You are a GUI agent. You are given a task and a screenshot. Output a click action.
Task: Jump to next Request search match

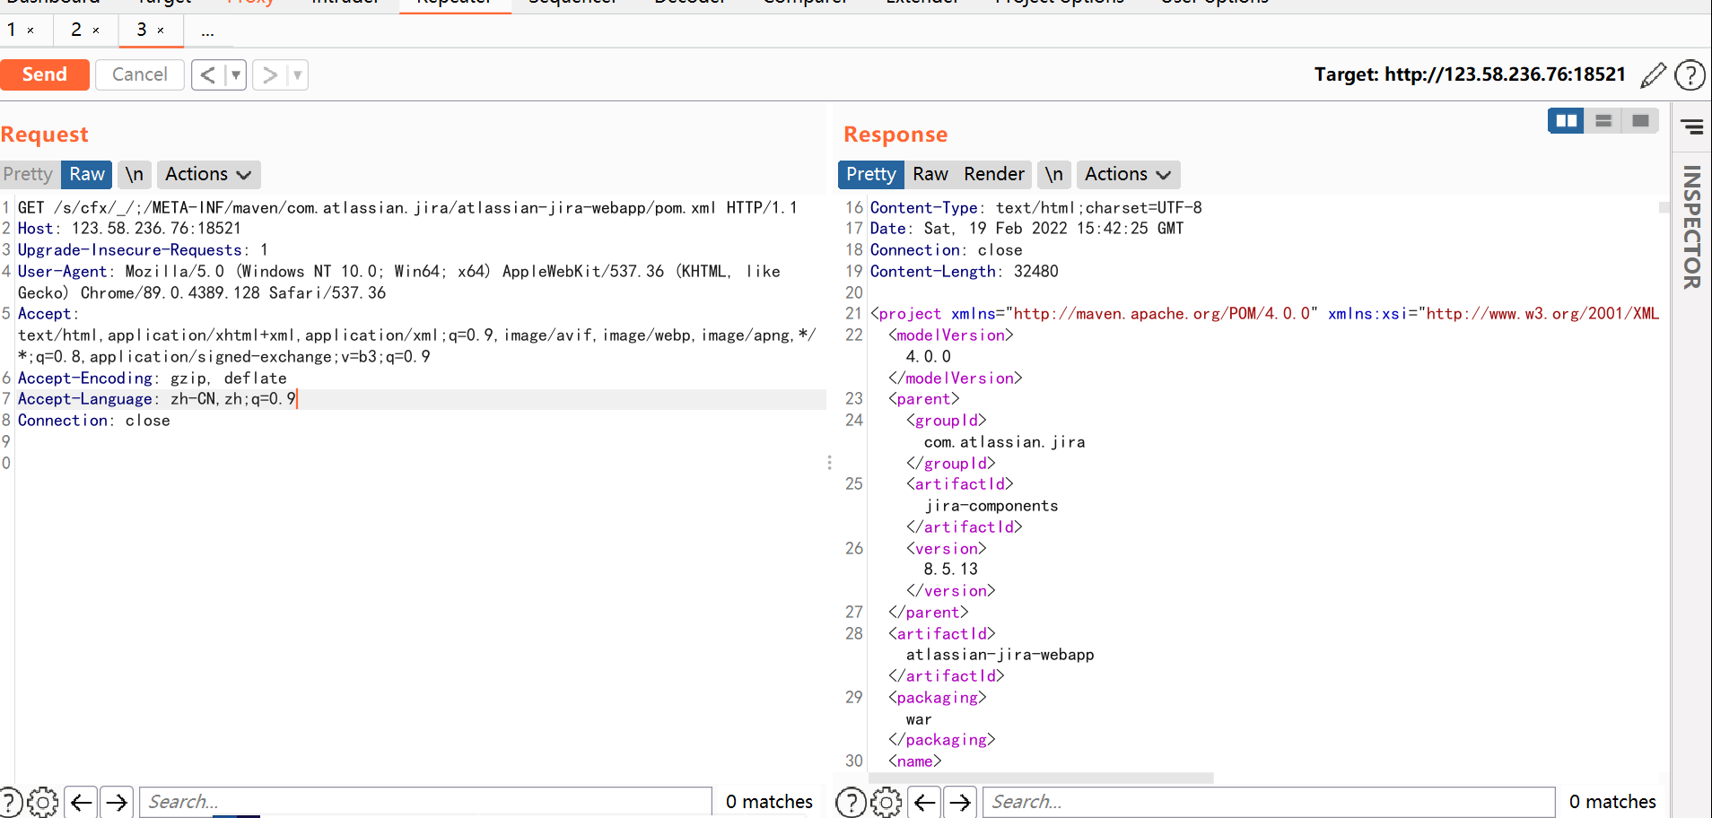pyautogui.click(x=117, y=802)
